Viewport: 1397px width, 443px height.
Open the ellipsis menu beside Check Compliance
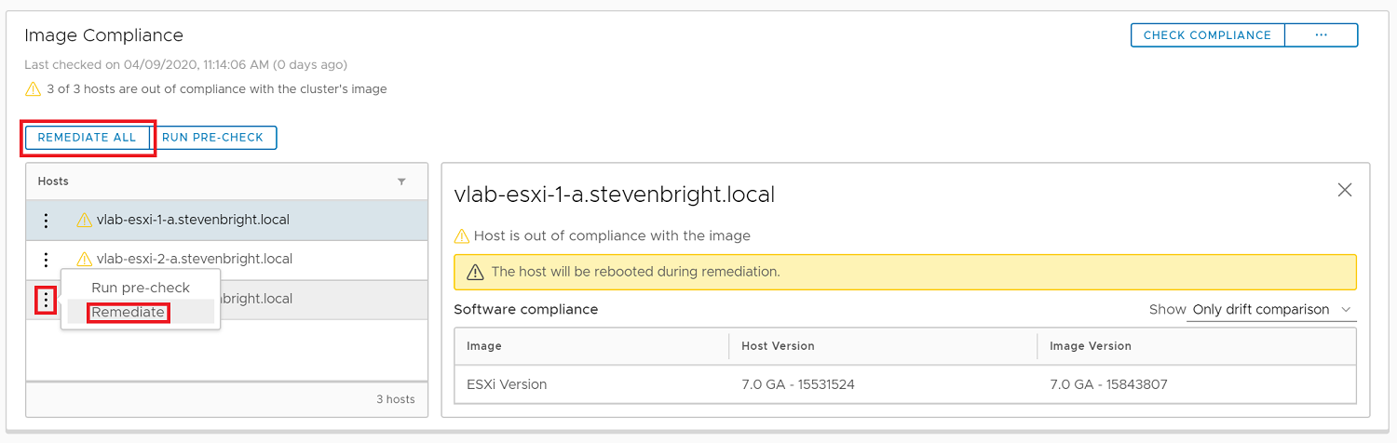(x=1321, y=35)
